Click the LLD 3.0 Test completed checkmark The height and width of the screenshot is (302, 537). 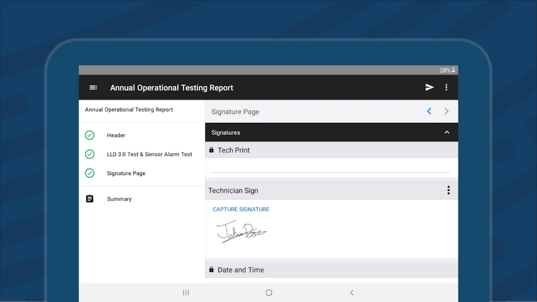point(90,154)
